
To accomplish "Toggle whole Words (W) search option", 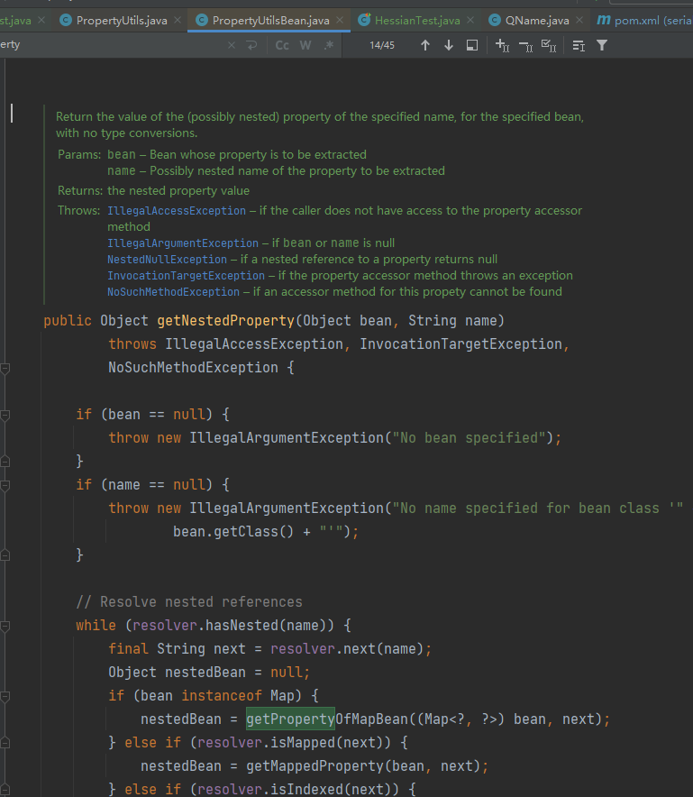I will (x=305, y=45).
